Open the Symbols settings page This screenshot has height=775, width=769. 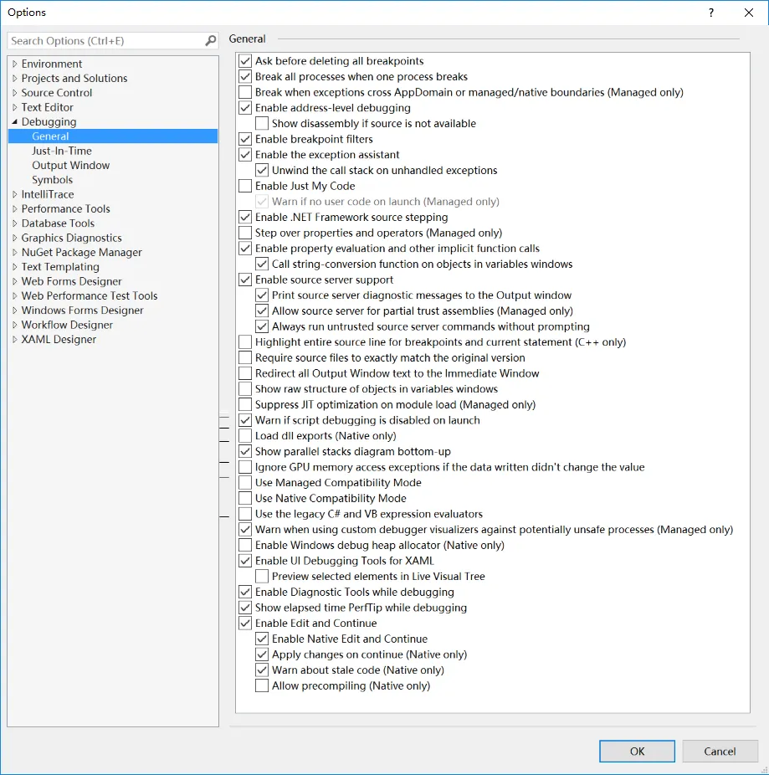coord(53,179)
